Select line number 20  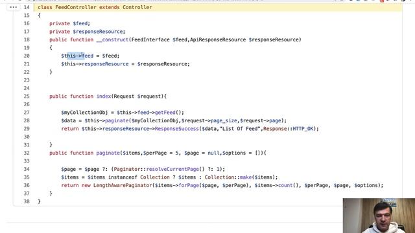tap(27, 56)
